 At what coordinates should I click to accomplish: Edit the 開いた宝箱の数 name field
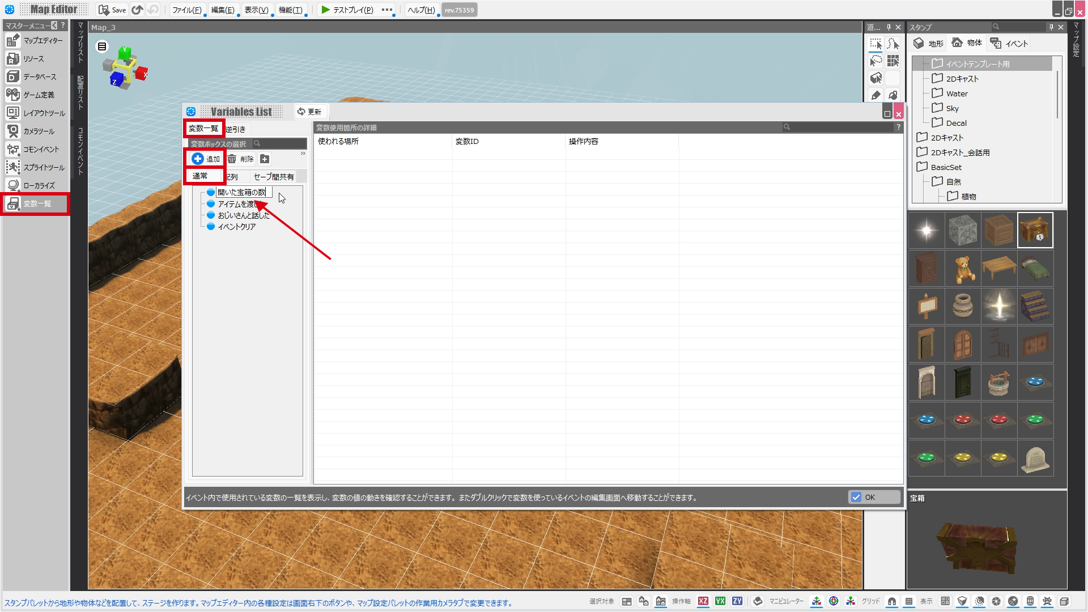tap(244, 192)
